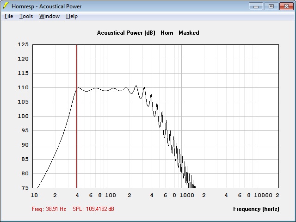The width and height of the screenshot is (296, 222).
Task: Minimize the Acoustical Power window
Action: 256,6
